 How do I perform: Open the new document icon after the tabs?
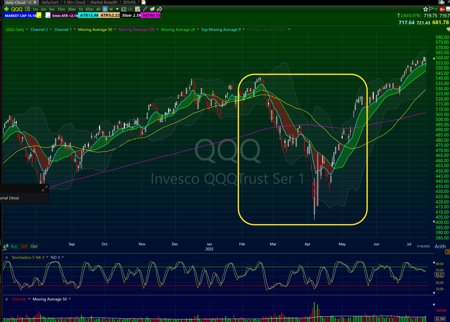click(144, 2)
